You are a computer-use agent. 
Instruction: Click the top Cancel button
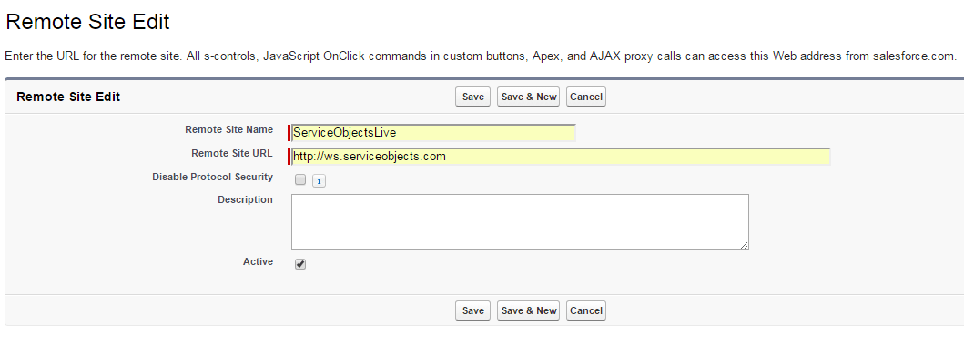[x=586, y=97]
